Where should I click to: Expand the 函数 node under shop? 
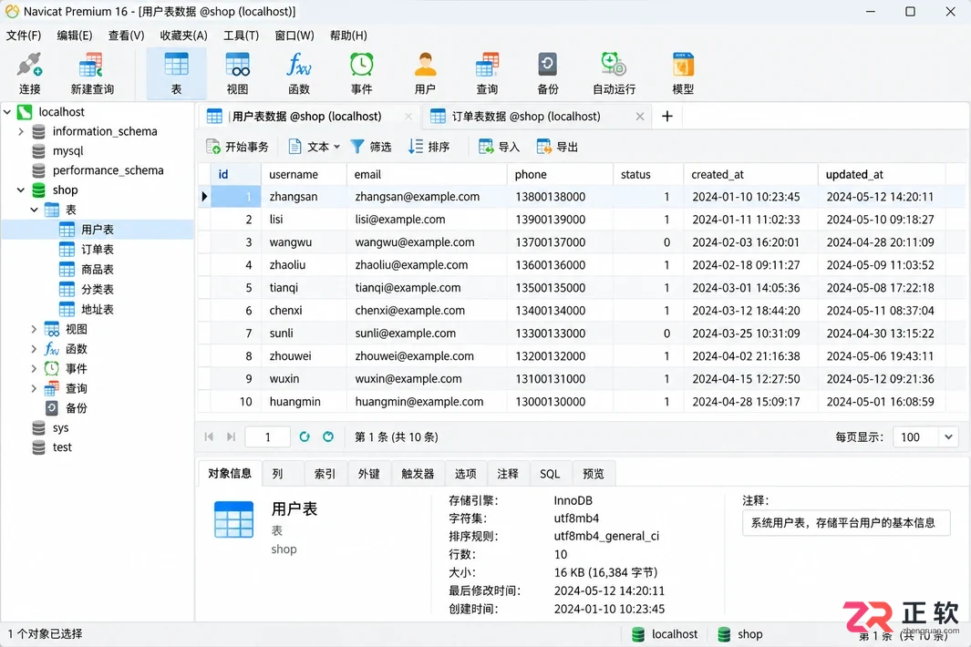pos(34,349)
